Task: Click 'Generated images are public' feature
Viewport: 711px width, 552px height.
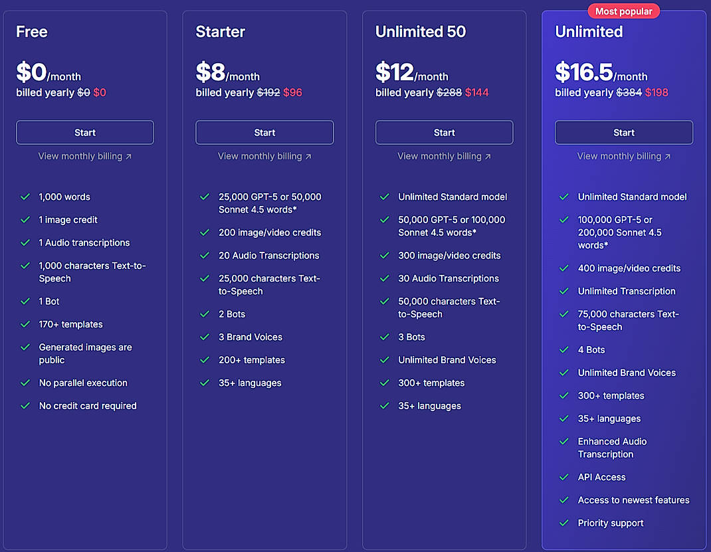Action: click(x=85, y=353)
